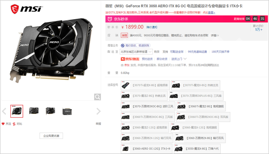Select the 3060-AERO OC-12G ITX model option
The width and height of the screenshot is (269, 154).
coord(147,149)
